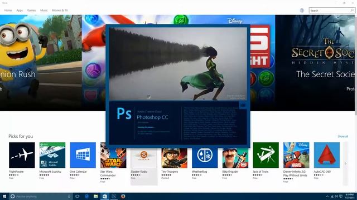This screenshot has width=357, height=200.
Task: Click the volume icon in system tray
Action: tap(336, 196)
